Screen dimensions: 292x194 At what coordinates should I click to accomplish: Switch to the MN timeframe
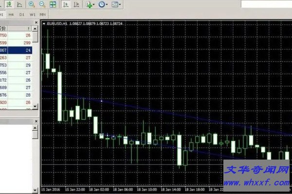click(x=43, y=15)
